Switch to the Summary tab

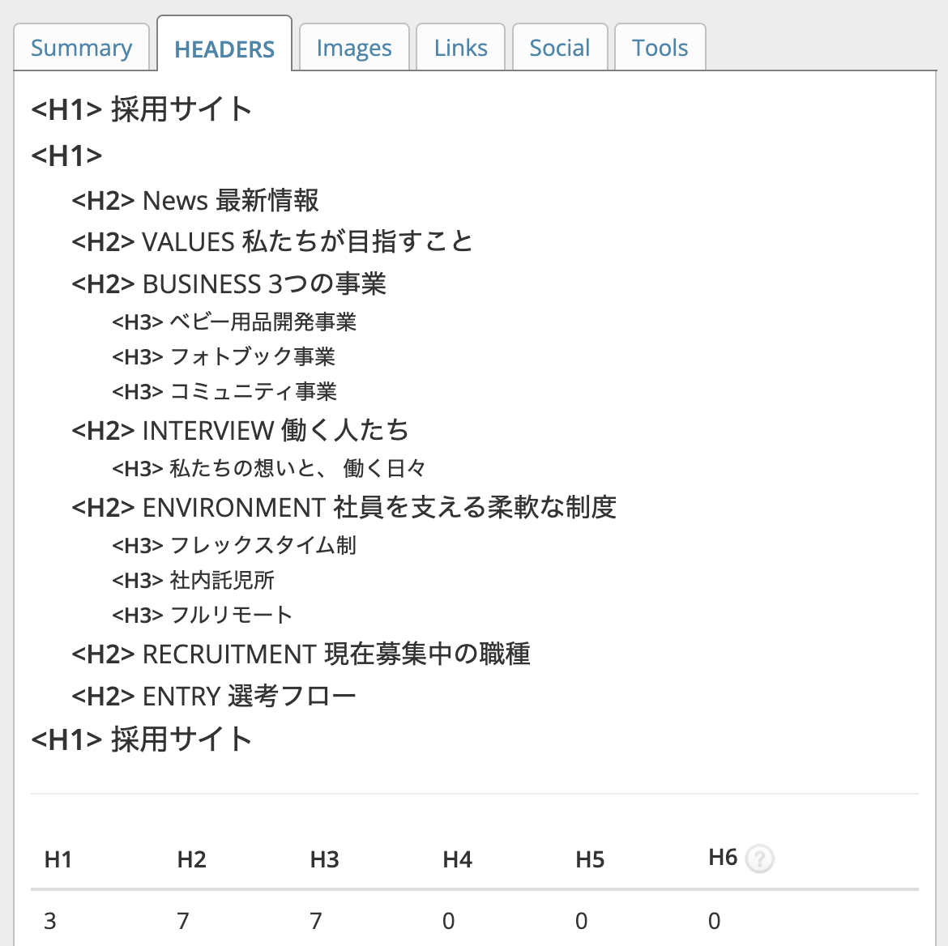point(81,49)
